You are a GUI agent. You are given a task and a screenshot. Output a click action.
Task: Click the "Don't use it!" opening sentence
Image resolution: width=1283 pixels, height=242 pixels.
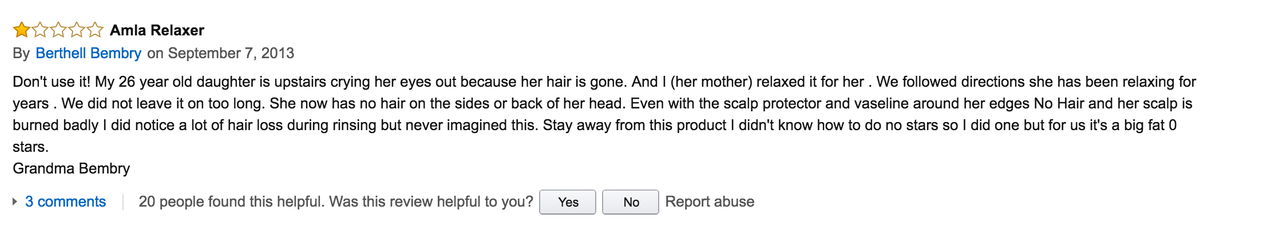52,82
